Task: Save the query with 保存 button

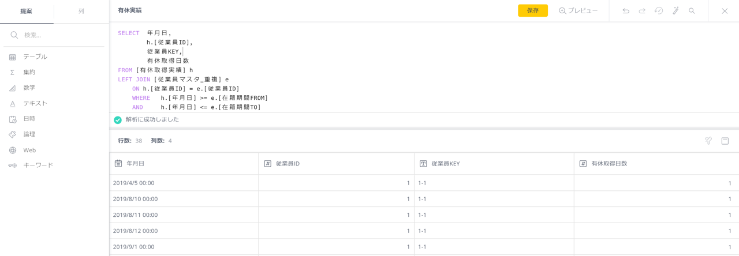Action: pos(533,10)
